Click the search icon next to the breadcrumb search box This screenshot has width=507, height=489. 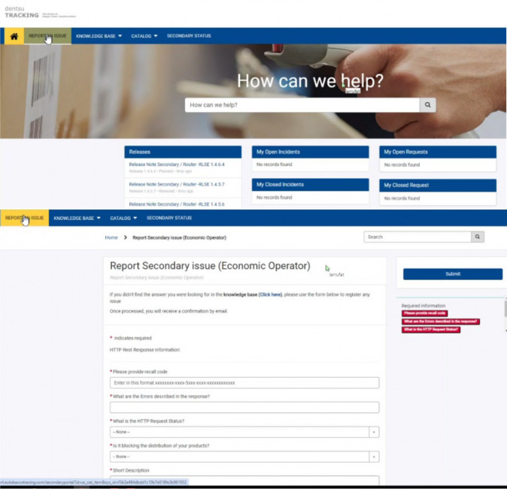point(477,237)
